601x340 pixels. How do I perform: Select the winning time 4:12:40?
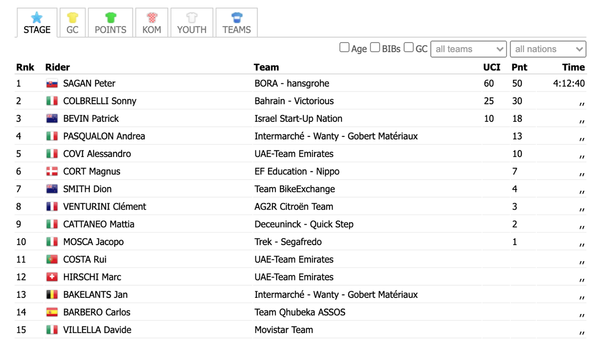click(x=569, y=83)
